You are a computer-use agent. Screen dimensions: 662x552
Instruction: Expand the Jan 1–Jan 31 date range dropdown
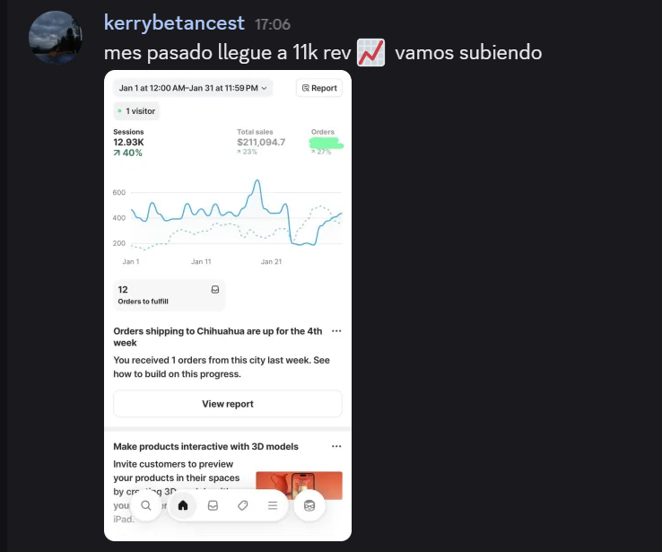coord(193,88)
